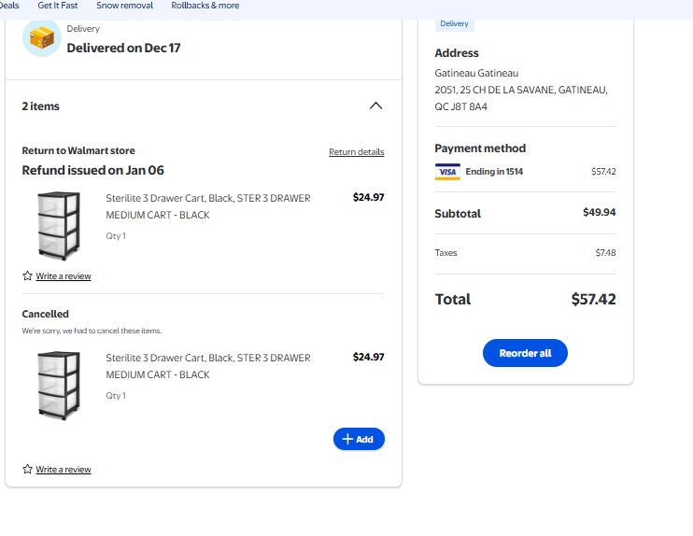Write a review for the cancelled item
This screenshot has width=693, height=536.
64,470
